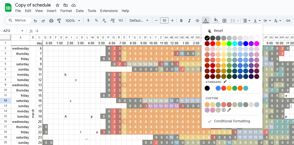Image resolution: width=294 pixels, height=145 pixels.
Task: Click the borders grid icon
Action: point(224,21)
